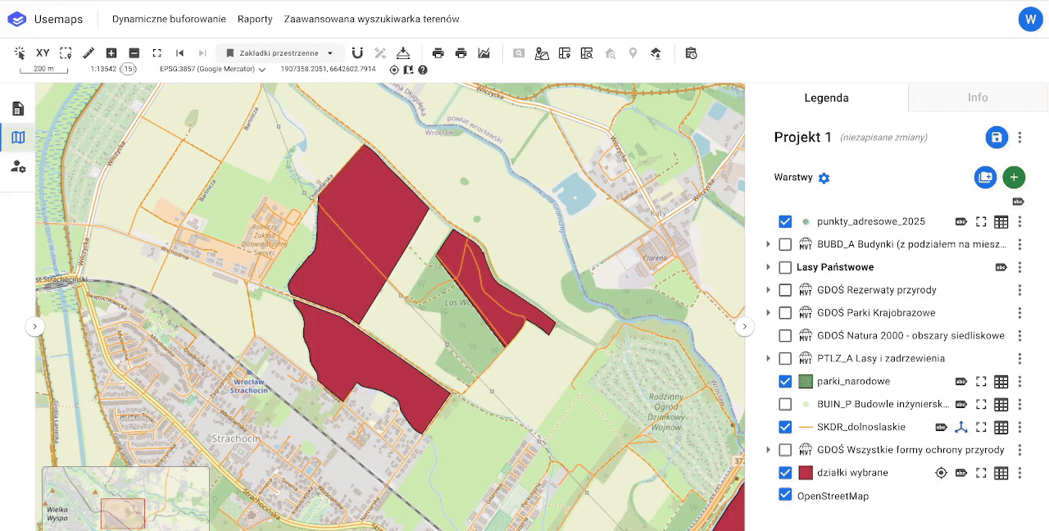Screen dimensions: 1049x531
Task: Open the EPSG:3857 projection dropdown
Action: pos(212,70)
